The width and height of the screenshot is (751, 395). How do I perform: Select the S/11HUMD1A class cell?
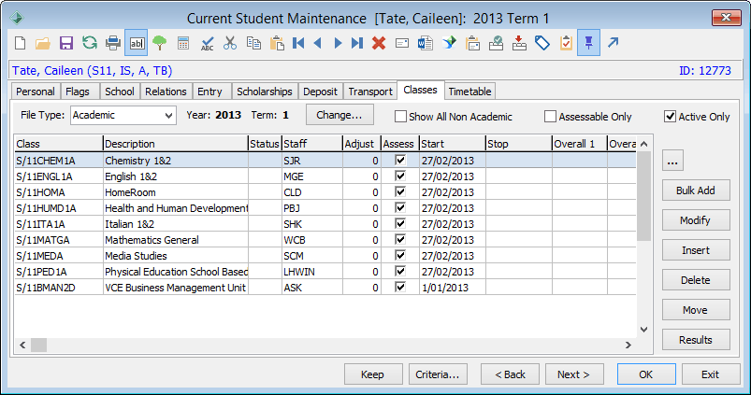[x=58, y=208]
